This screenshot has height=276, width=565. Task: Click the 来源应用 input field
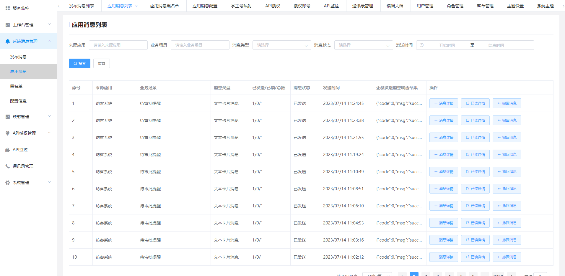pyautogui.click(x=118, y=45)
